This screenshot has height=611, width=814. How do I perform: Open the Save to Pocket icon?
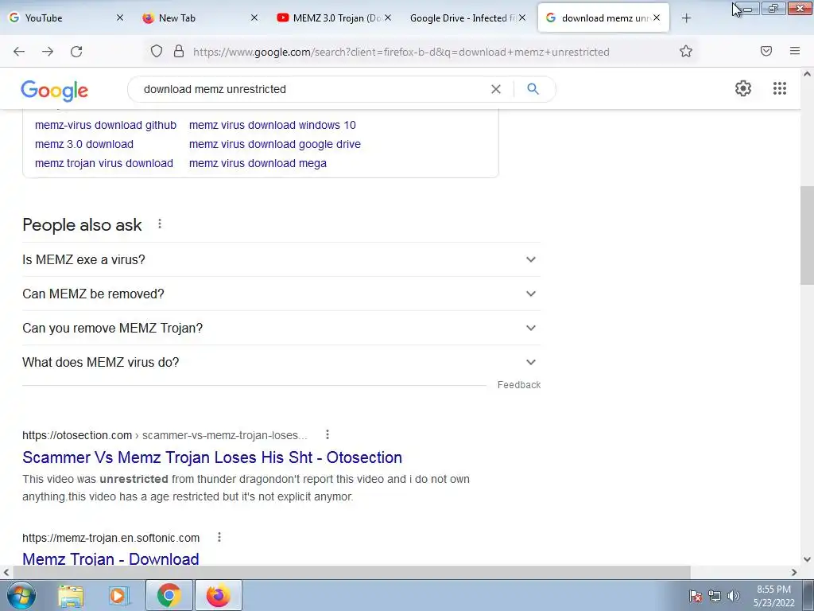(x=766, y=51)
